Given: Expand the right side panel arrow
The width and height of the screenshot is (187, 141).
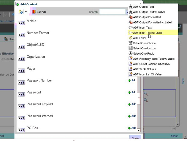Looking at the screenshot, I should coord(183,81).
